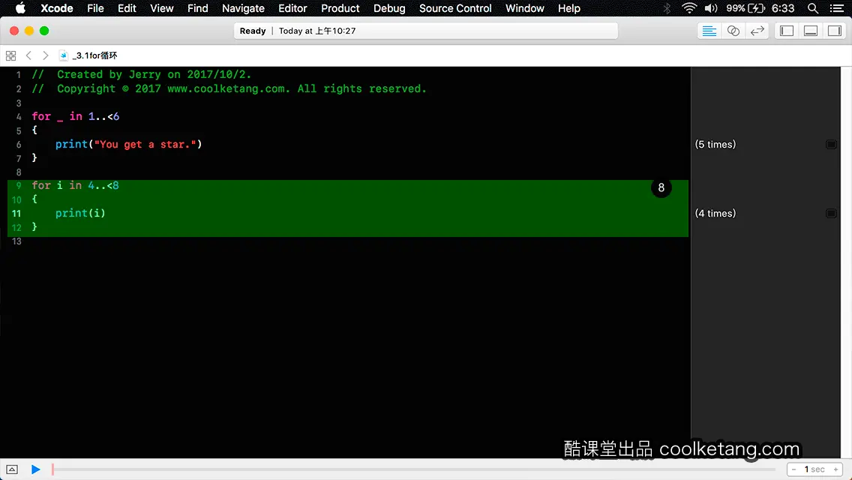Open Notification Center list icon
852x480 pixels.
pos(837,8)
